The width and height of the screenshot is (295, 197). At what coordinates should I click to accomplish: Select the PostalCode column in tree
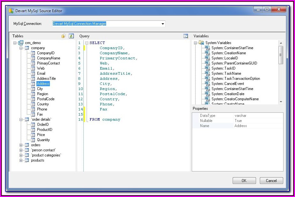coord(46,99)
